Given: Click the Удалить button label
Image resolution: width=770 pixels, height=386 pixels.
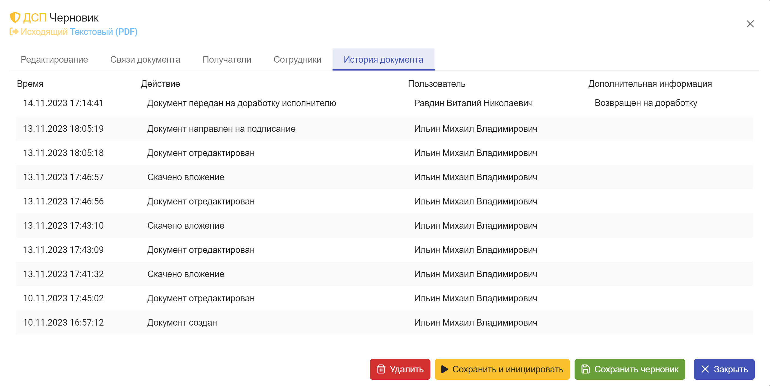Looking at the screenshot, I should 406,369.
